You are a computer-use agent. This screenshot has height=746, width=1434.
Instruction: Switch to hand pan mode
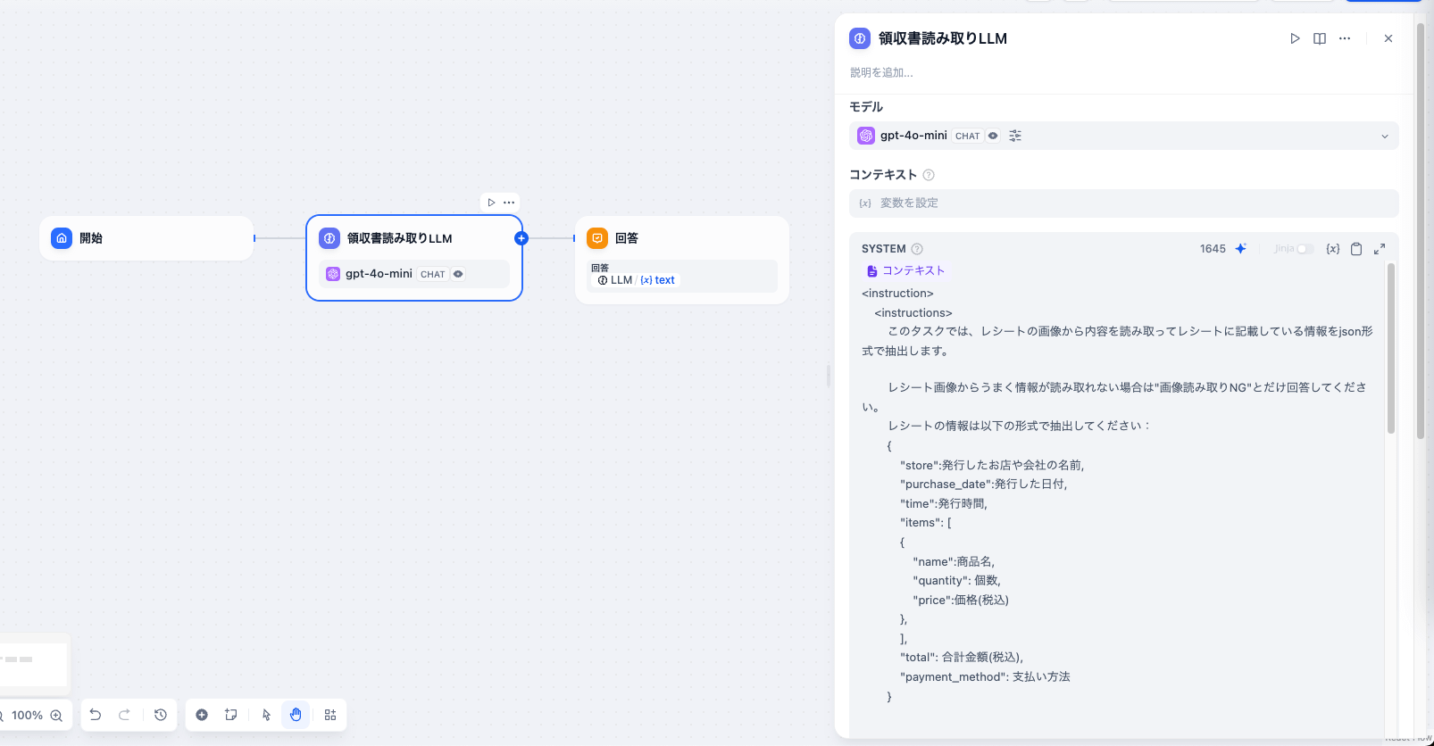coord(296,715)
